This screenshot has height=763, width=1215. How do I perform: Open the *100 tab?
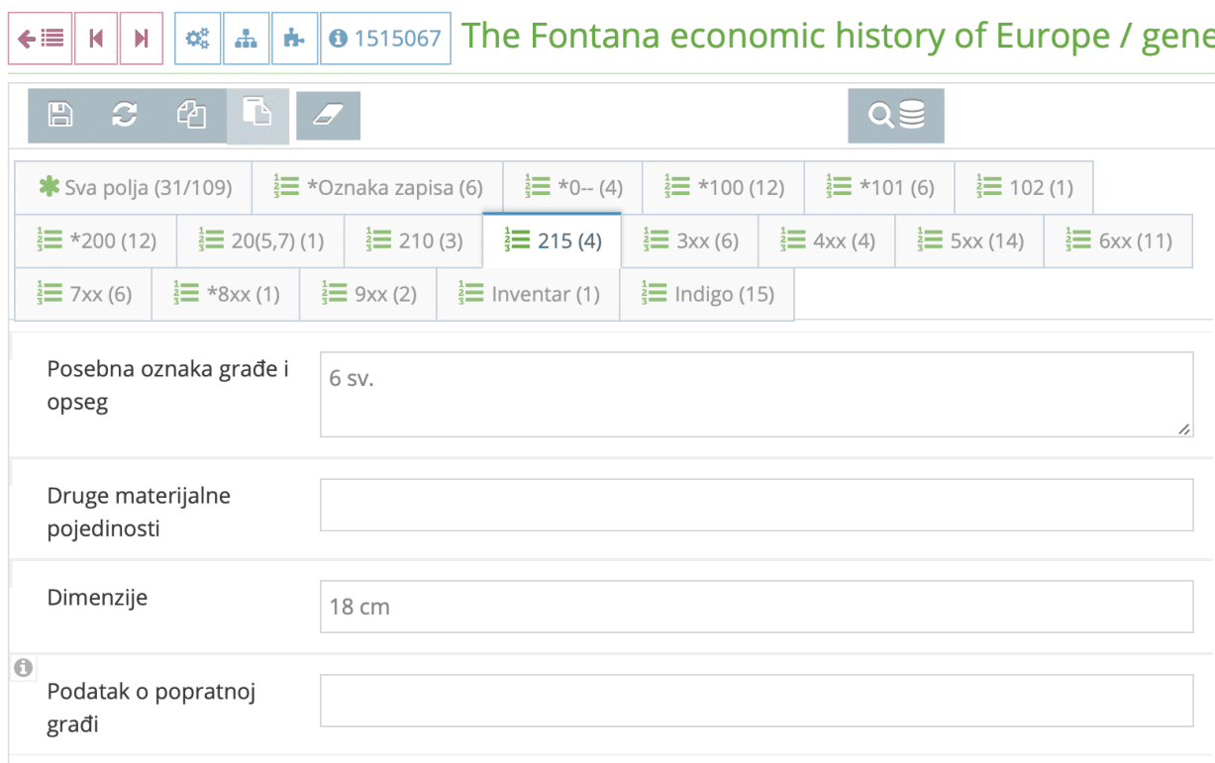pos(723,187)
